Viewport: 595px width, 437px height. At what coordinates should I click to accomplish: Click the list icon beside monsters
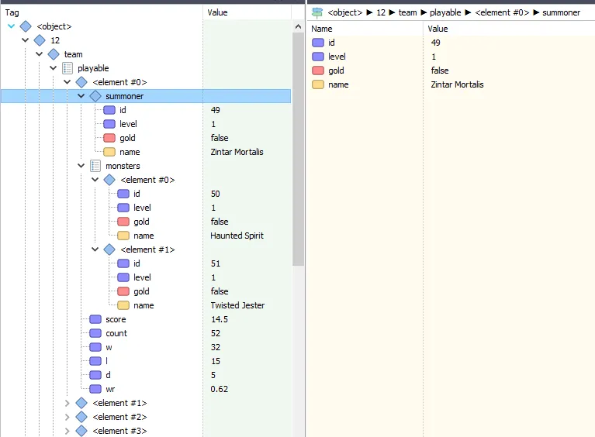95,166
